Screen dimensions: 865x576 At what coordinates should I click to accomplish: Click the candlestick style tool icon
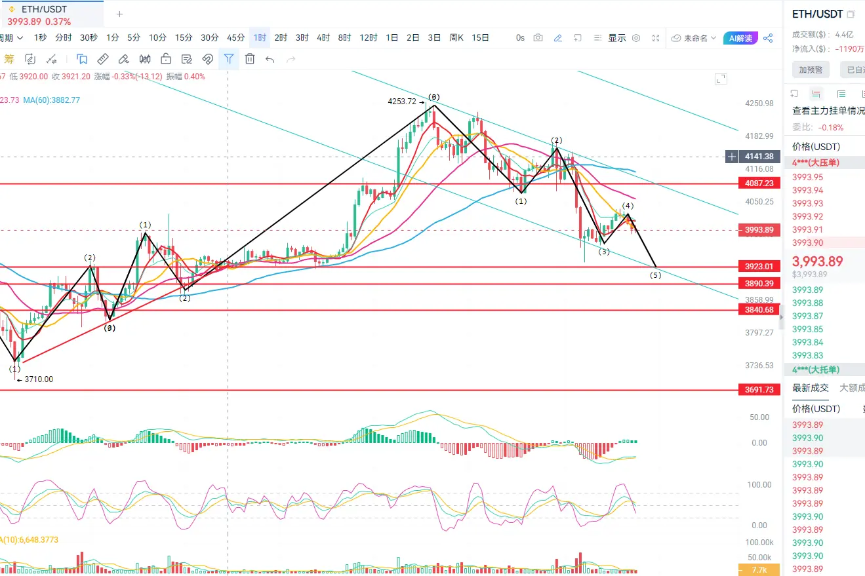point(145,59)
